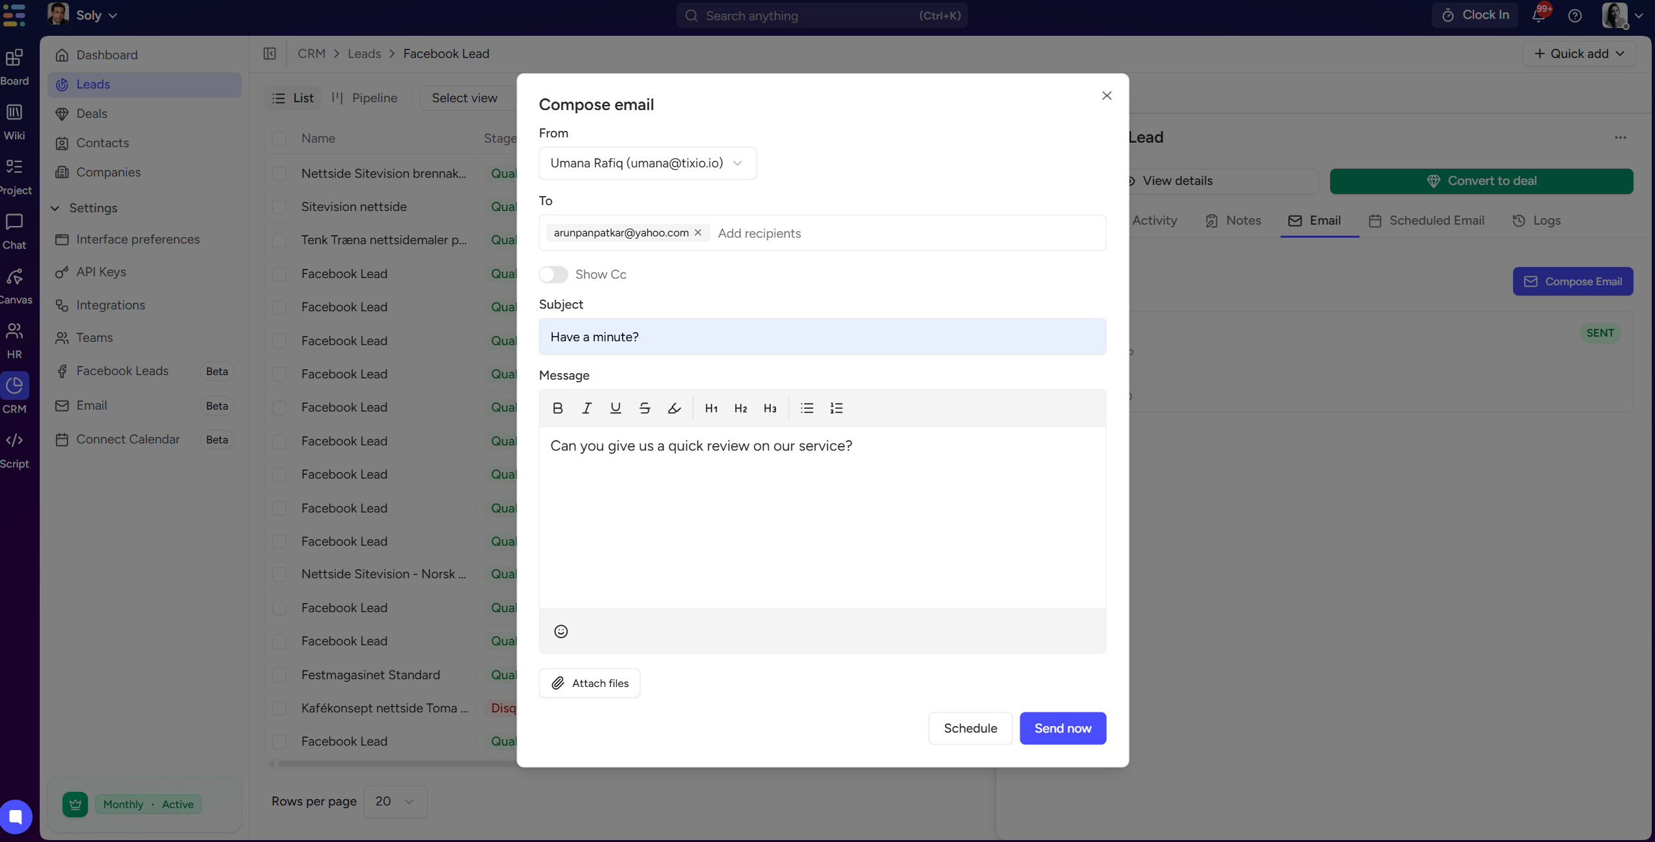Insert a numbered list in message
The width and height of the screenshot is (1655, 842).
click(x=836, y=408)
